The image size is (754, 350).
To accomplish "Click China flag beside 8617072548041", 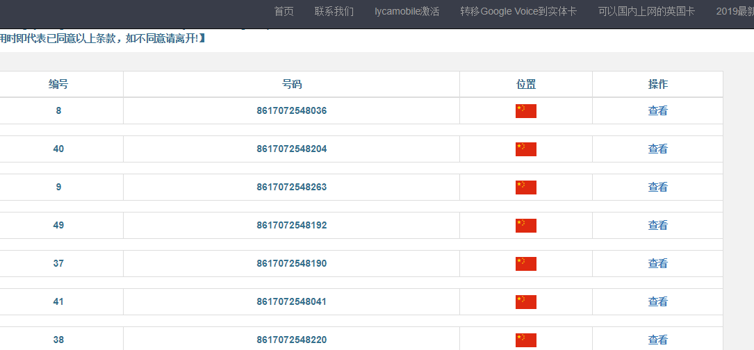I will pos(525,302).
